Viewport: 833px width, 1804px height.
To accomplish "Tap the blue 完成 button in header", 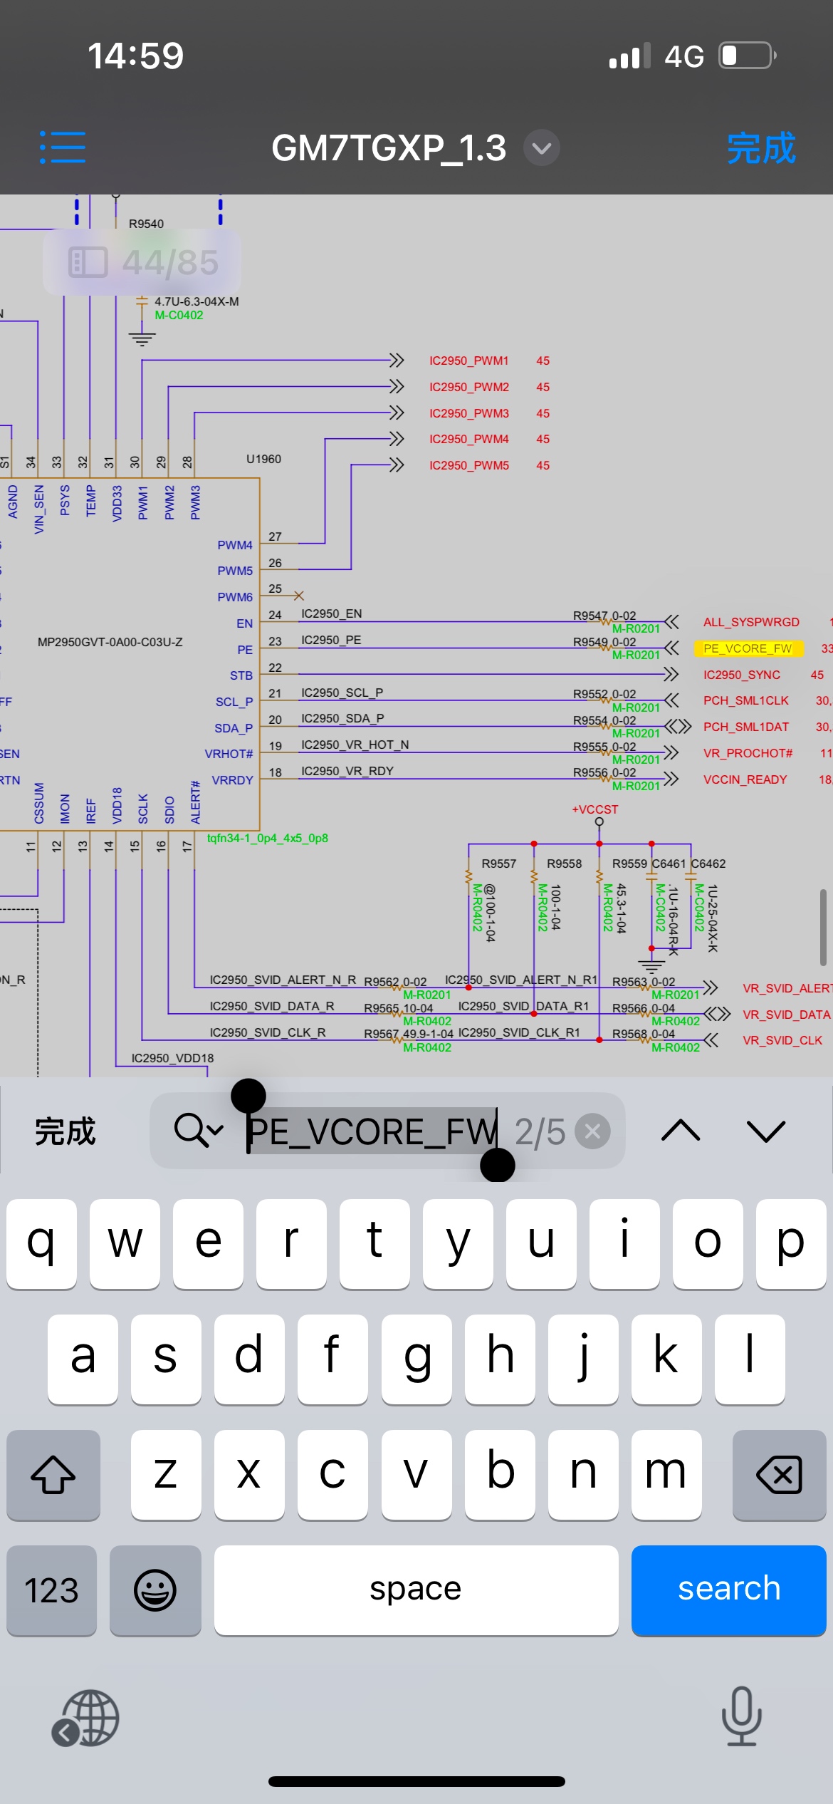I will (x=760, y=148).
